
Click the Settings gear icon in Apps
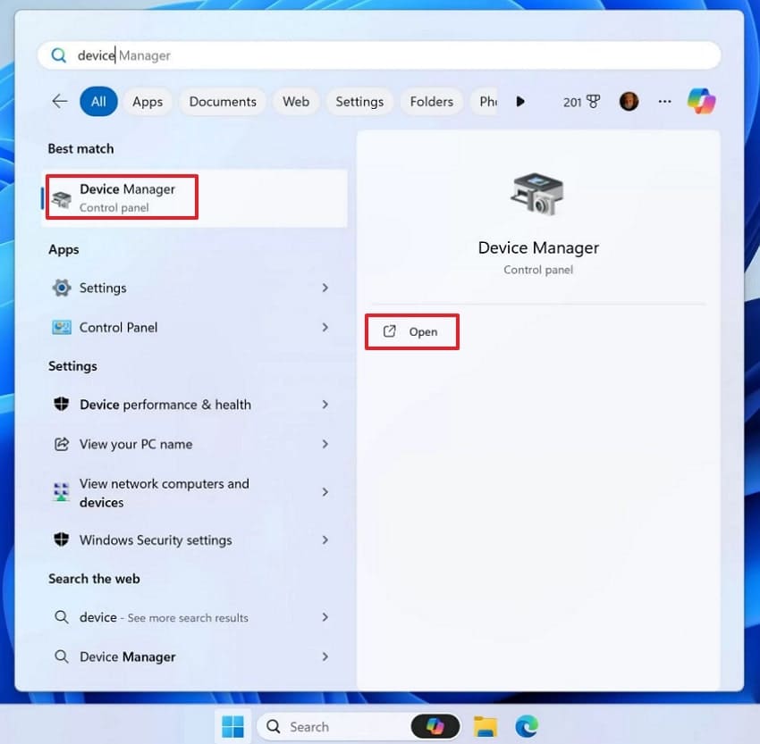pos(62,288)
